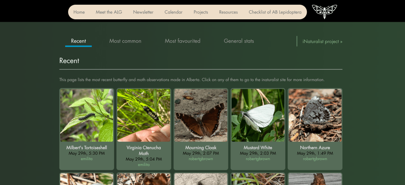The height and width of the screenshot is (185, 405).
Task: Go to Meet the ALG page
Action: pyautogui.click(x=109, y=12)
